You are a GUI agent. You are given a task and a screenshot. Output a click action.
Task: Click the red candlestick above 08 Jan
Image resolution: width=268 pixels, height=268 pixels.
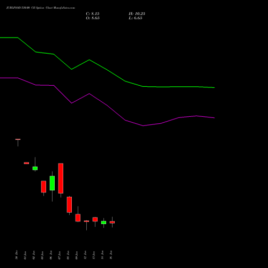69,205
